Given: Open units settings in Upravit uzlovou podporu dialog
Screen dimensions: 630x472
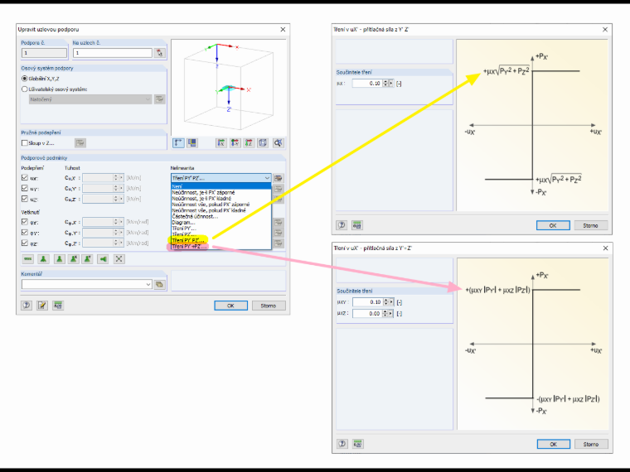Looking at the screenshot, I should tap(58, 306).
